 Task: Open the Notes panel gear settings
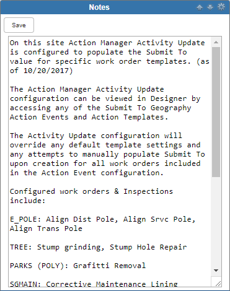point(221,7)
